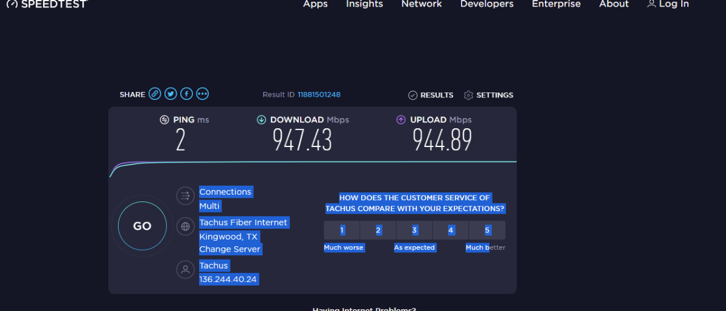Select rating 2 in survey
726x311 pixels.
378,231
